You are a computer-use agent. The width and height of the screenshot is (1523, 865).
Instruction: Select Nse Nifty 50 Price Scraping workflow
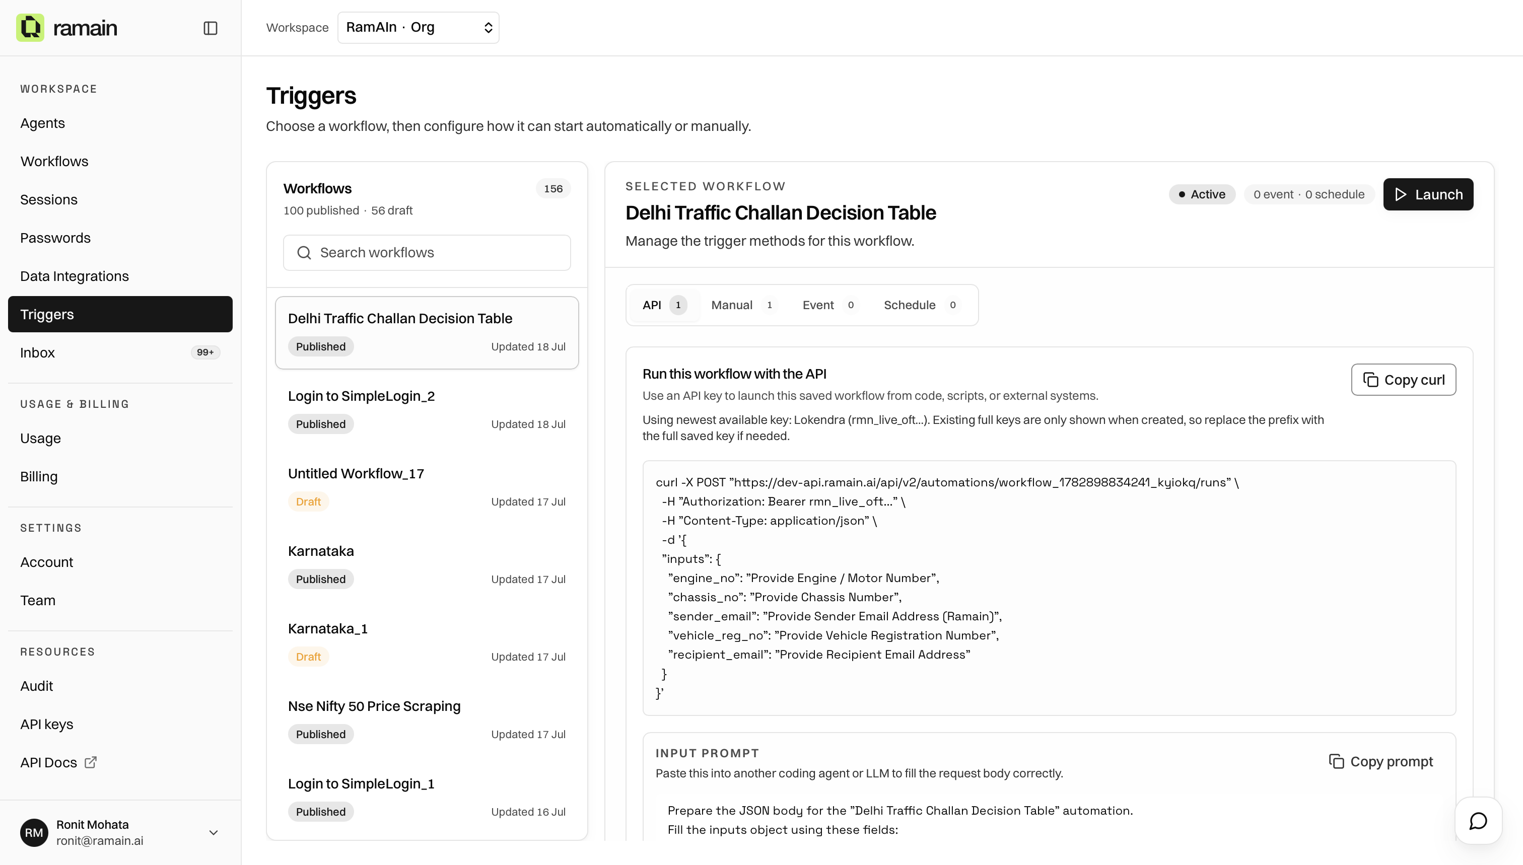tap(427, 720)
